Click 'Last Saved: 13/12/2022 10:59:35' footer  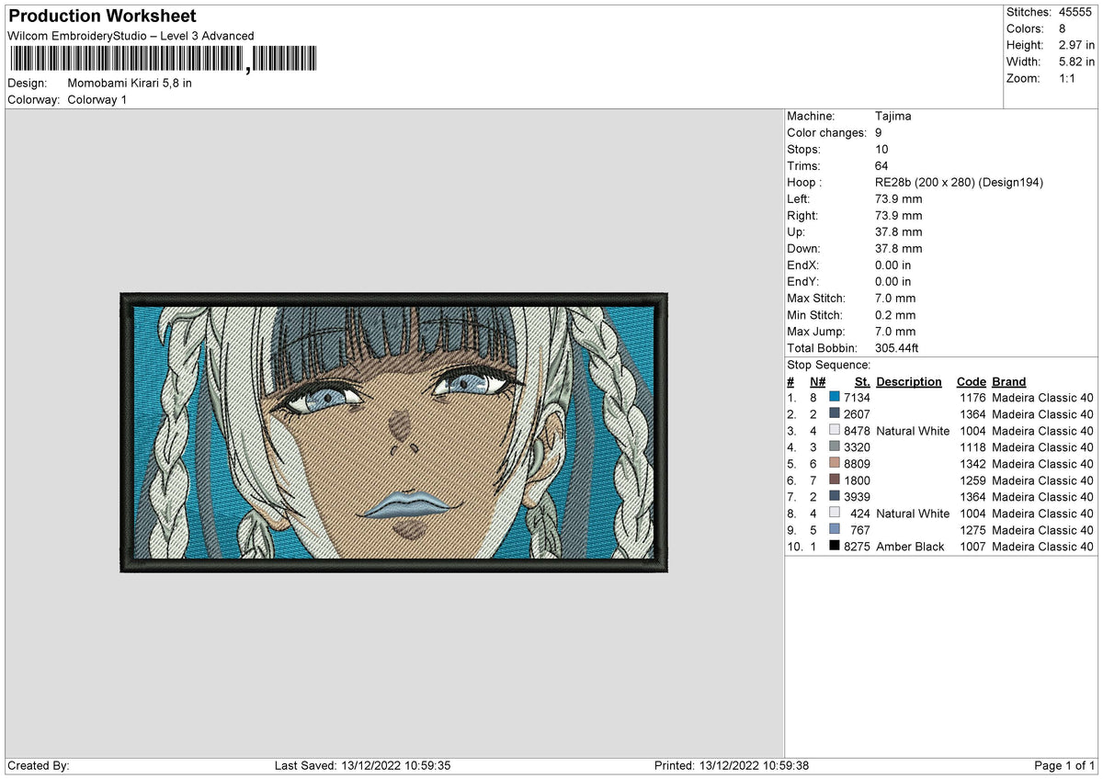pos(362,765)
